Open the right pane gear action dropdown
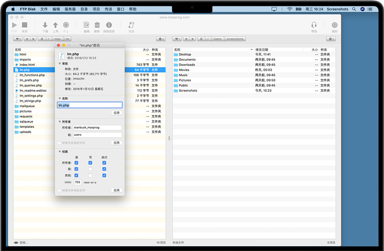The height and width of the screenshot is (251, 384). point(331,39)
